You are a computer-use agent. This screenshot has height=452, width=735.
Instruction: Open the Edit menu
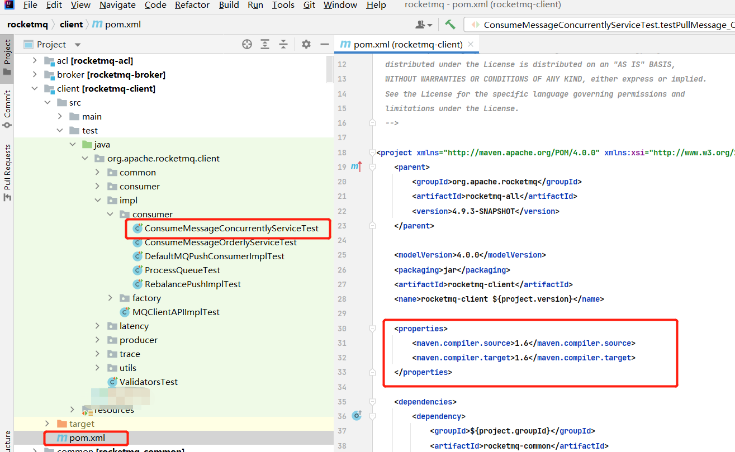pos(54,5)
